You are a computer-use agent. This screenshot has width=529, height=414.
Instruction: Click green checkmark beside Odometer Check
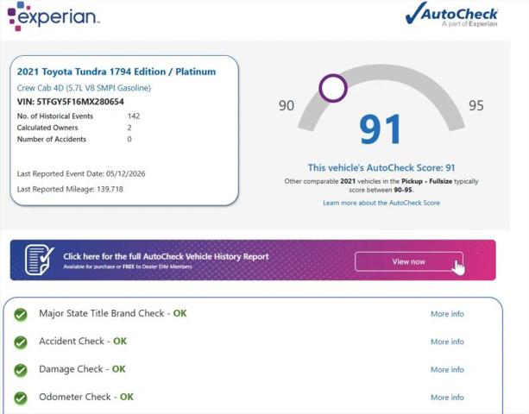pyautogui.click(x=21, y=398)
